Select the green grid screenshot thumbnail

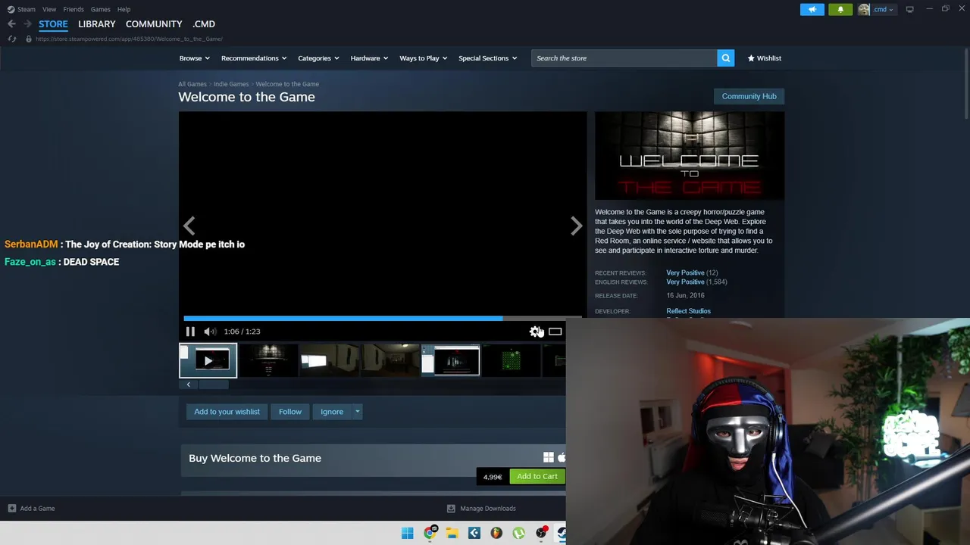pyautogui.click(x=511, y=361)
